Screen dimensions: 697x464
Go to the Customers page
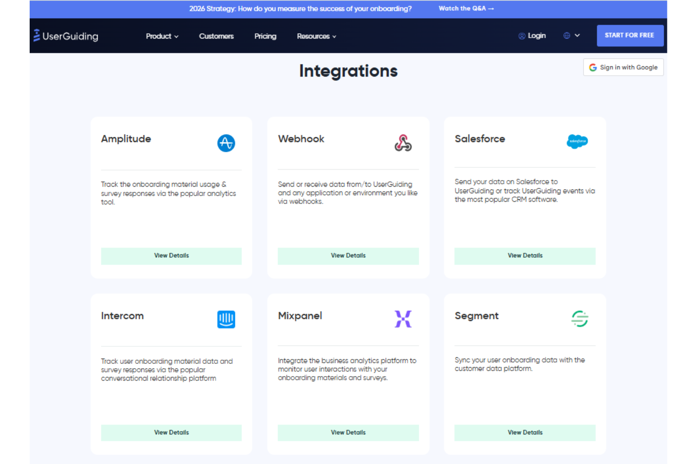point(216,36)
